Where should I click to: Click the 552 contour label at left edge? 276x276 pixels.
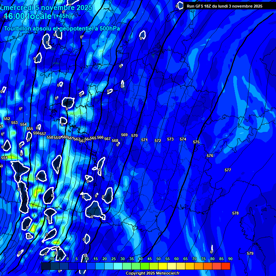[x=7, y=119]
